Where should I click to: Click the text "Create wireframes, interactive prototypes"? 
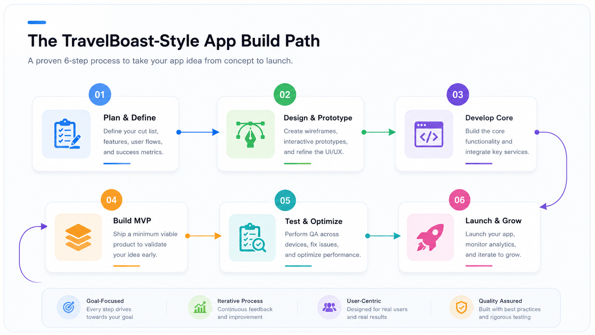[x=316, y=136]
